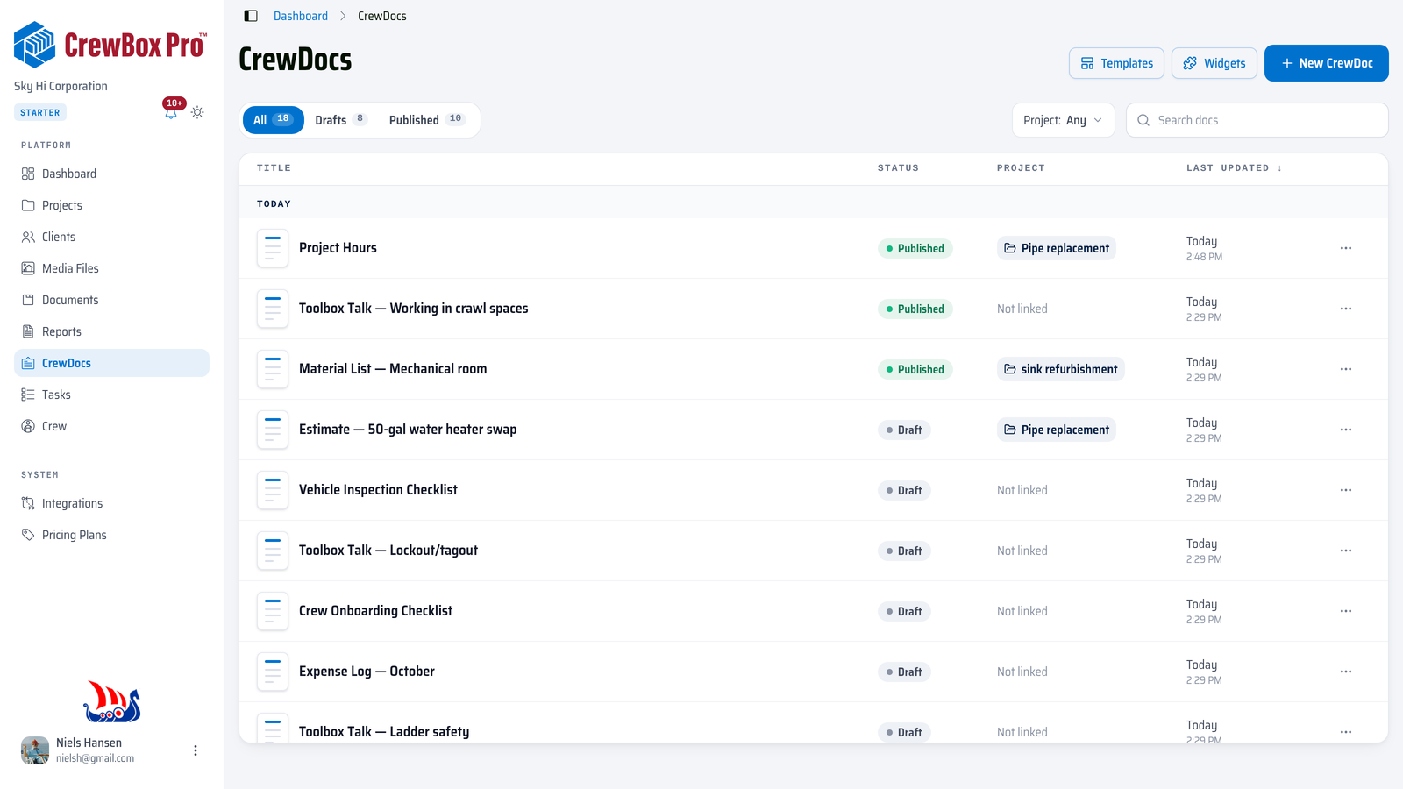Select CrewDocs in sidebar
1403x789 pixels.
coord(111,363)
